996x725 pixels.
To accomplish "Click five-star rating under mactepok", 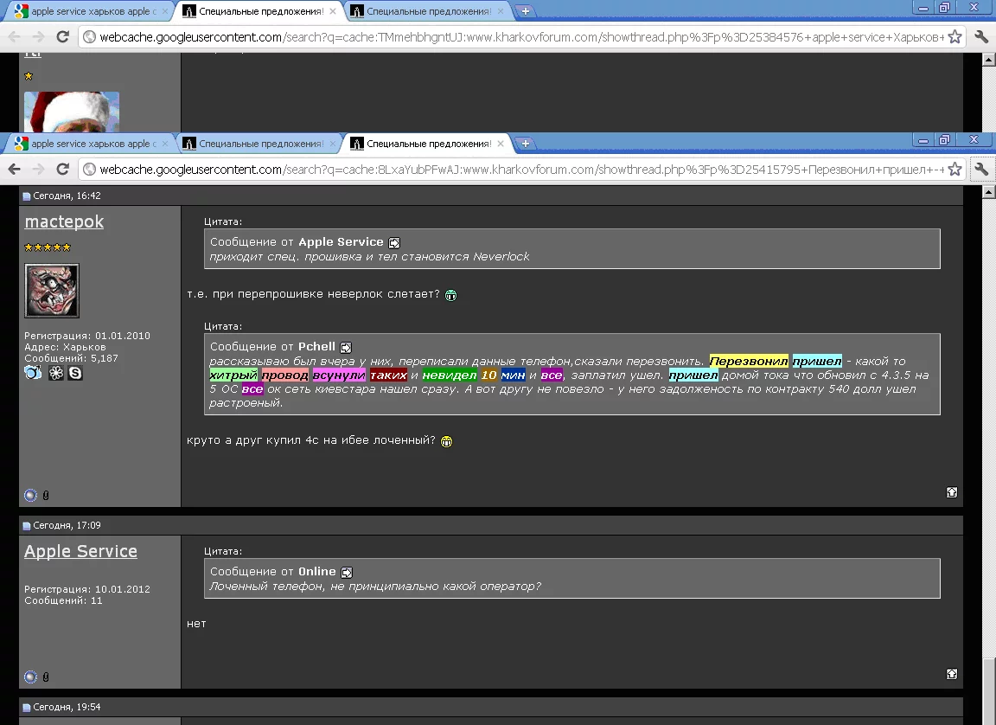I will (x=48, y=247).
